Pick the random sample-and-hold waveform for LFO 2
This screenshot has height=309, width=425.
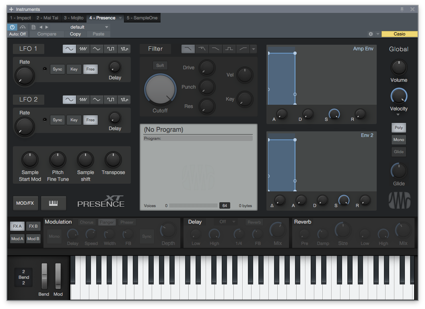click(x=124, y=100)
